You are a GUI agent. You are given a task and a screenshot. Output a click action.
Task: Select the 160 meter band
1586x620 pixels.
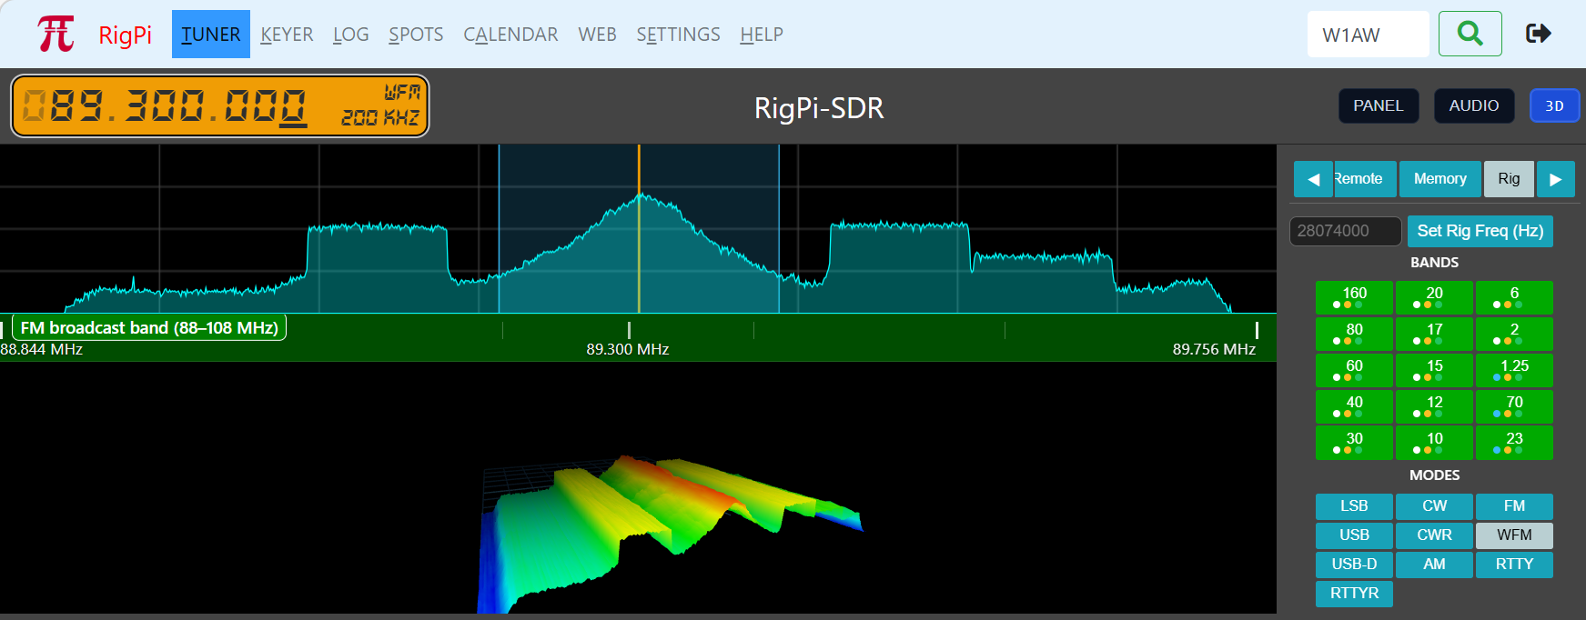1354,297
